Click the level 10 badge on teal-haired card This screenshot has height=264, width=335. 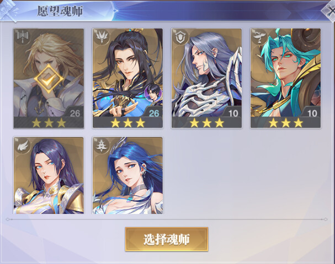tap(312, 113)
